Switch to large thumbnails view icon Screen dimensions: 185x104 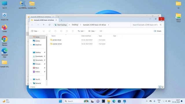tap(162, 87)
